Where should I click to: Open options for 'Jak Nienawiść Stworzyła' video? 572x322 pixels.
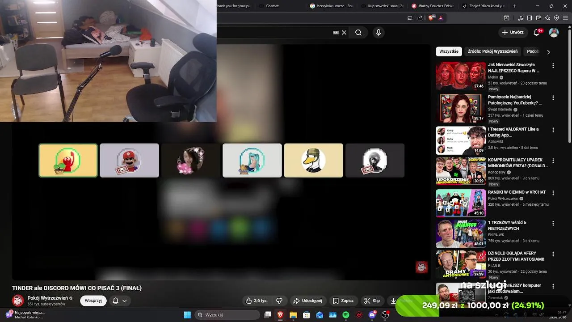pos(553,65)
